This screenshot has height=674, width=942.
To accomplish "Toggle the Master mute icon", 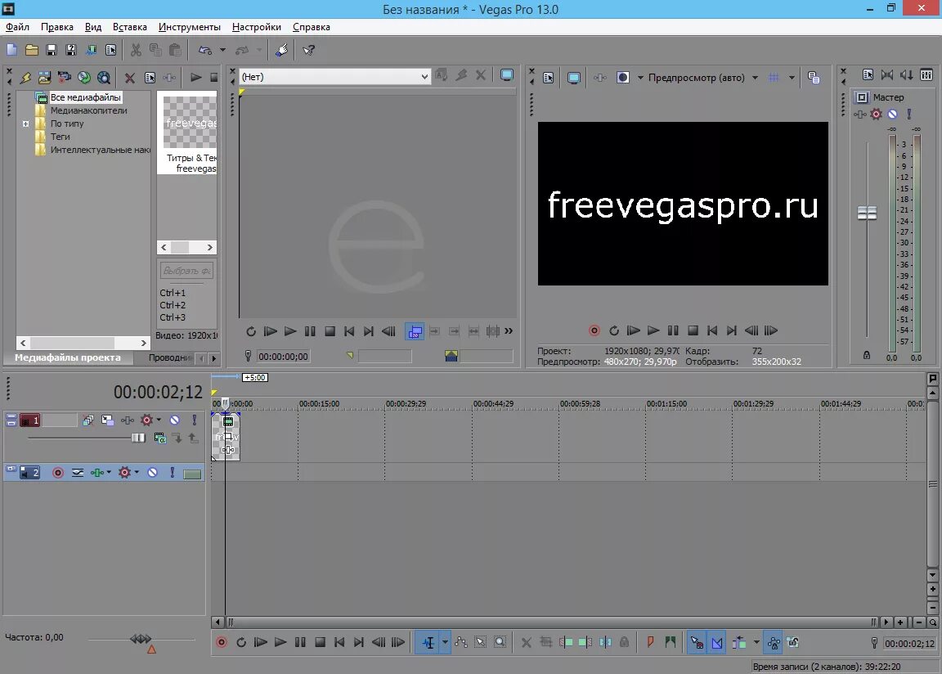I will 893,115.
